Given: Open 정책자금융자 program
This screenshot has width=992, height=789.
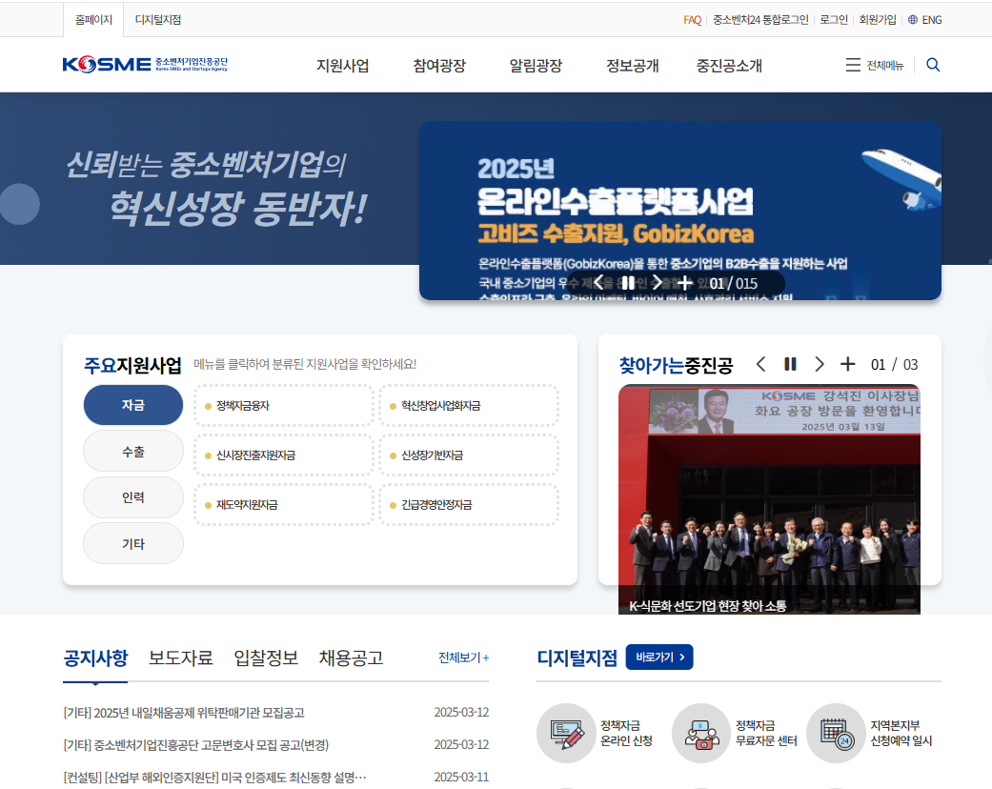Looking at the screenshot, I should coord(284,406).
